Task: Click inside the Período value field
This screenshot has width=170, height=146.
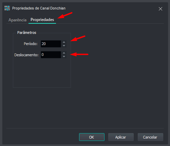Action: click(x=51, y=44)
